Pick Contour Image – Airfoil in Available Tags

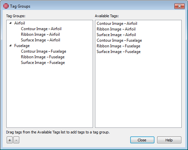click(x=117, y=24)
